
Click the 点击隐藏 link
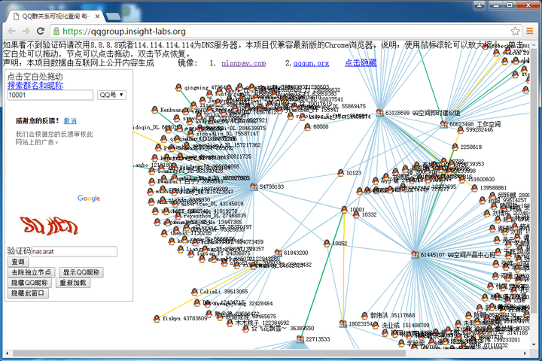click(x=361, y=62)
